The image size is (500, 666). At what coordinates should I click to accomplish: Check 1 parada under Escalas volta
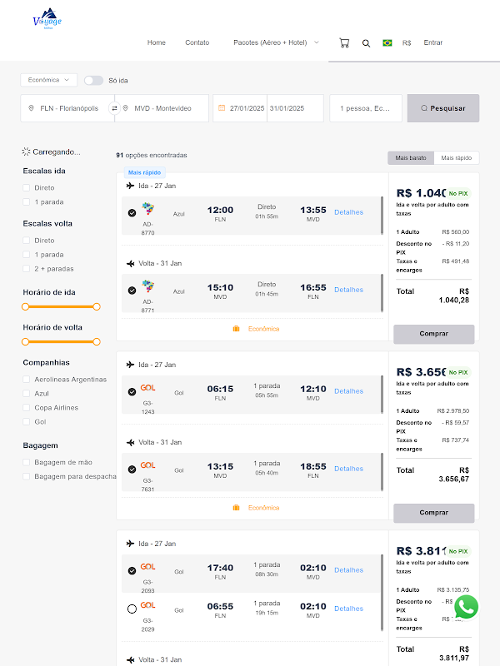27,255
